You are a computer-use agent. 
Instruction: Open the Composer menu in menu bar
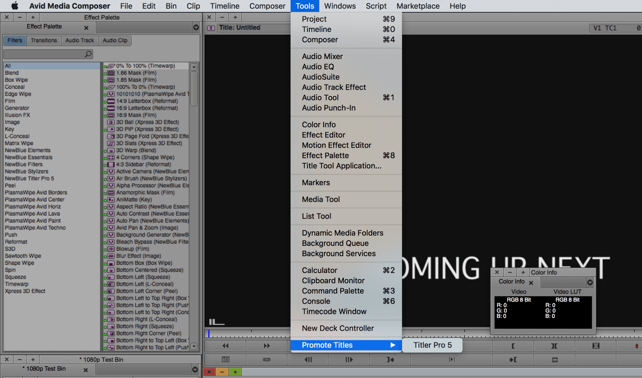[x=267, y=6]
